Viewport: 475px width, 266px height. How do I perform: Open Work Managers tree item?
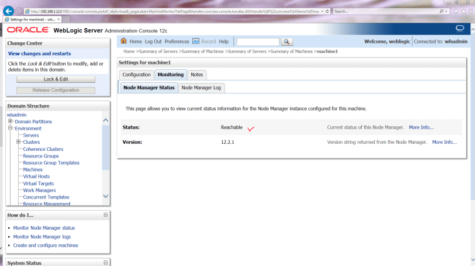(39, 190)
